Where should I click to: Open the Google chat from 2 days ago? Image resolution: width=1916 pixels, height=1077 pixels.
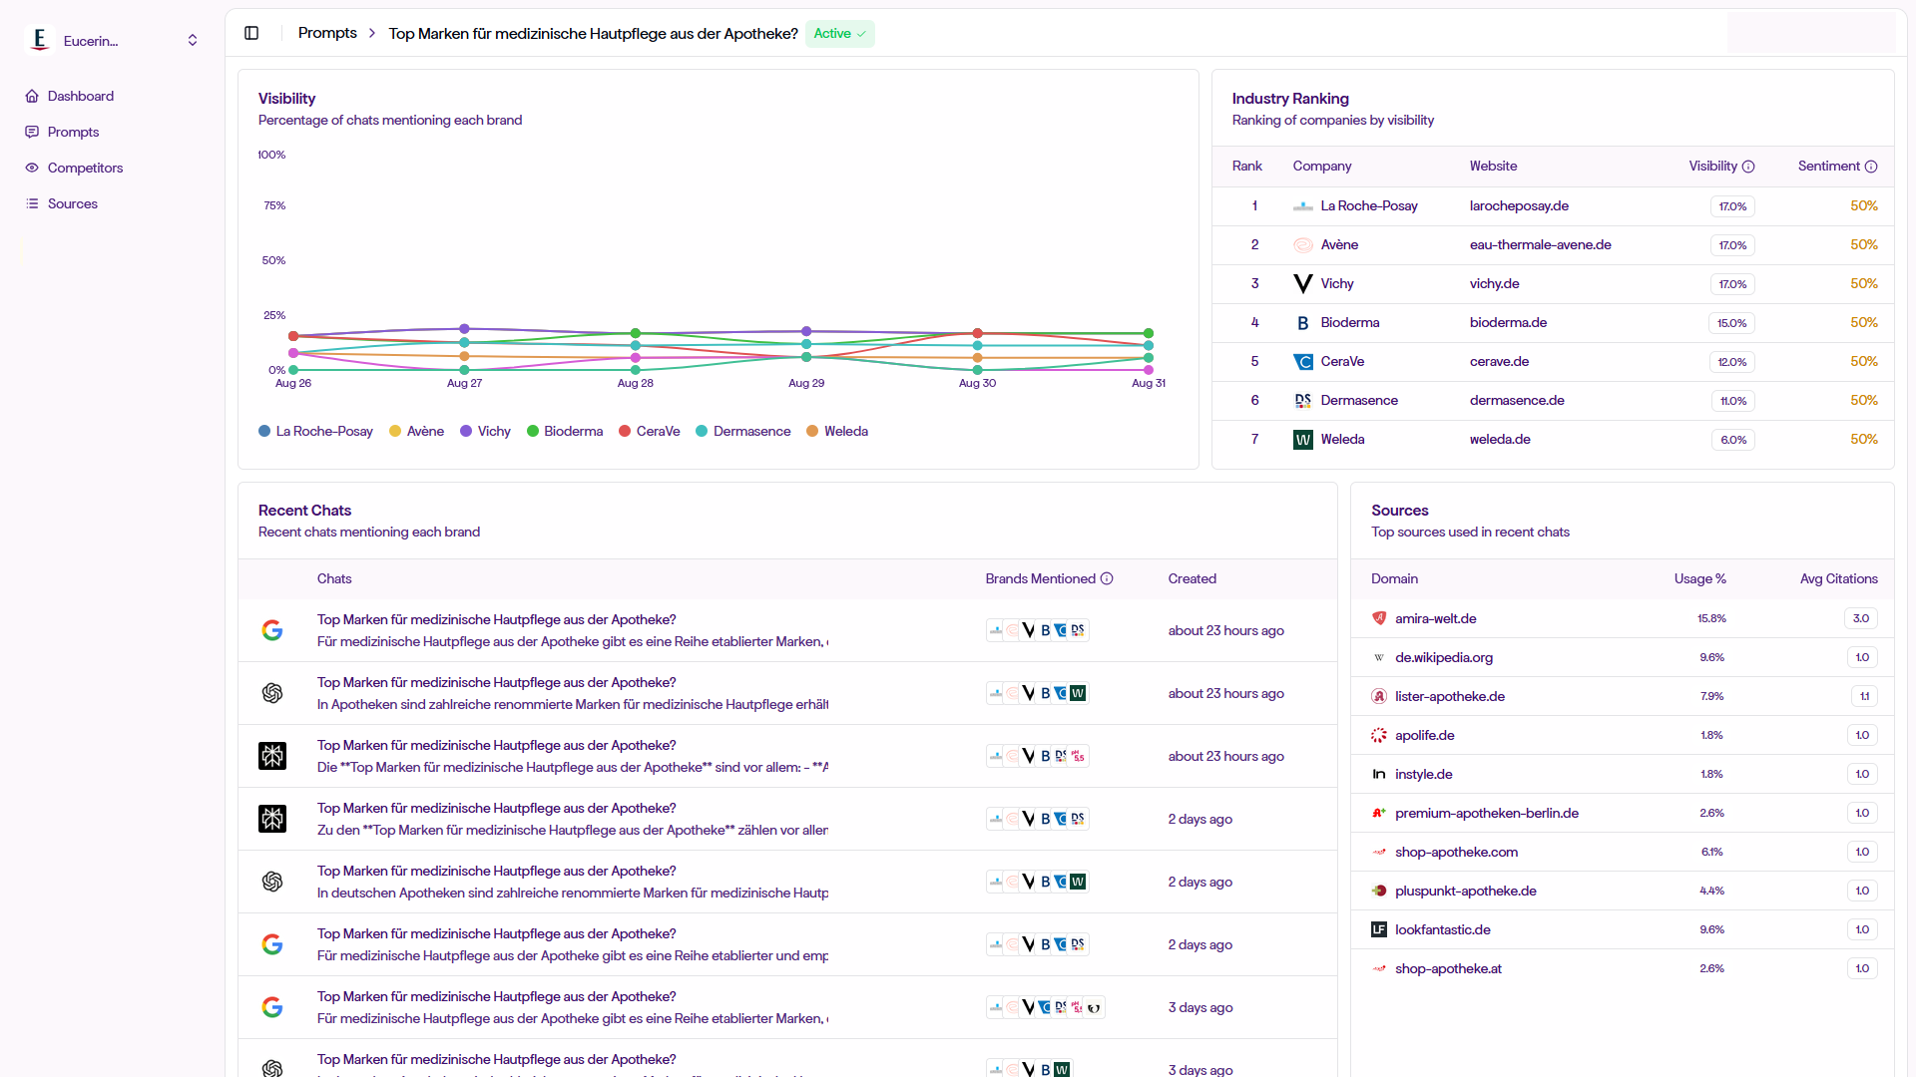787,944
